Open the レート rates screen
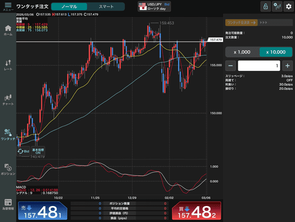The height and width of the screenshot is (222, 295). (x=8, y=65)
